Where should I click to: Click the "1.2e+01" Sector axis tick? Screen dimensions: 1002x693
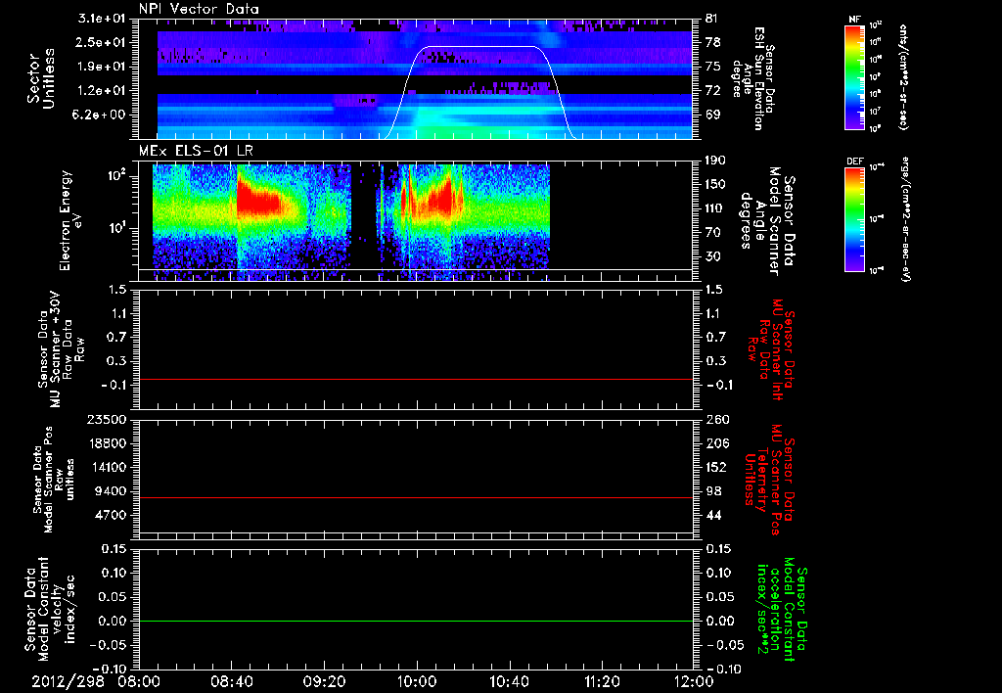click(x=102, y=91)
